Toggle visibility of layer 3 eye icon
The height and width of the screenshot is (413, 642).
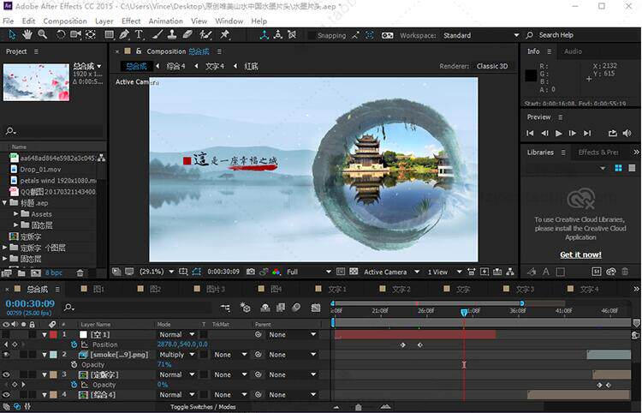[x=7, y=374]
